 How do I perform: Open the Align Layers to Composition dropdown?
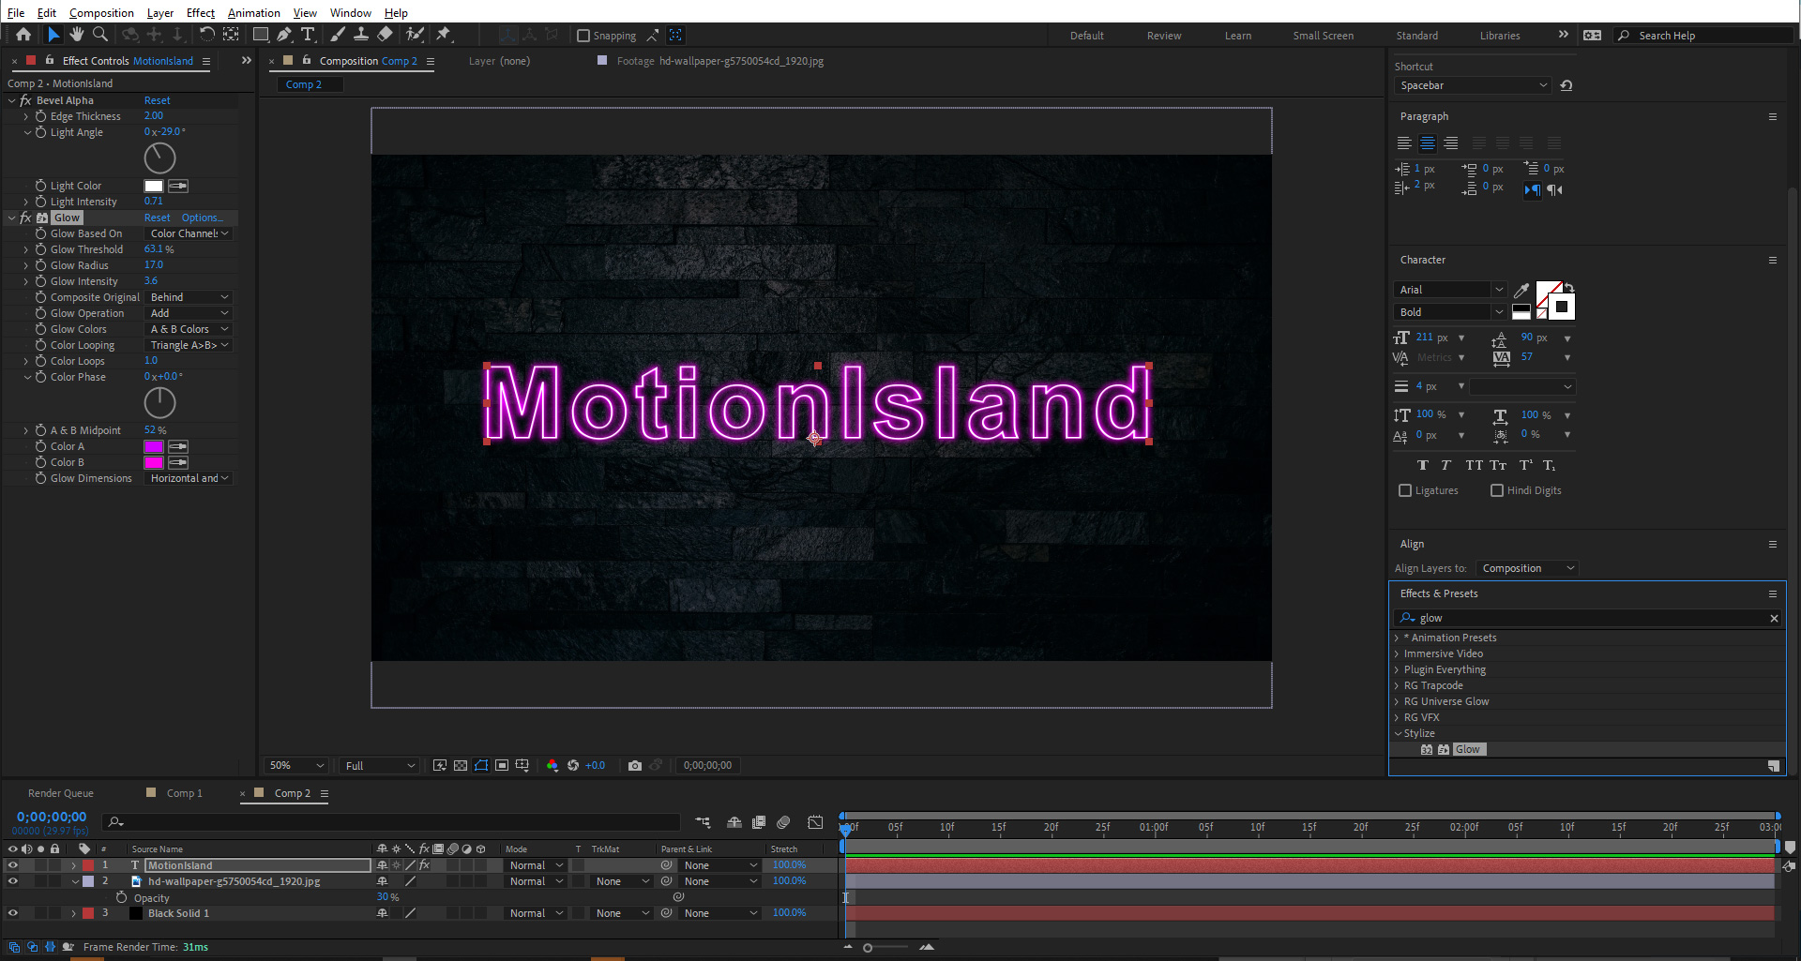(1527, 568)
